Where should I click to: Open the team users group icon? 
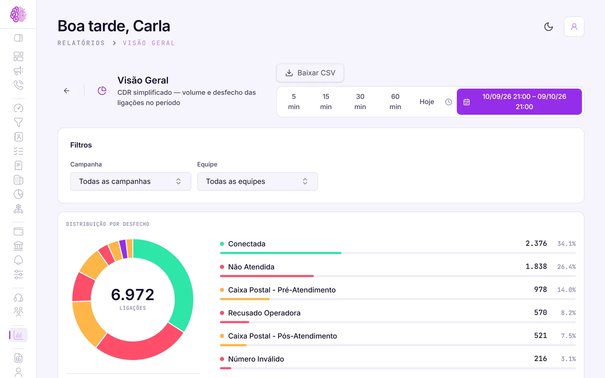point(18,312)
